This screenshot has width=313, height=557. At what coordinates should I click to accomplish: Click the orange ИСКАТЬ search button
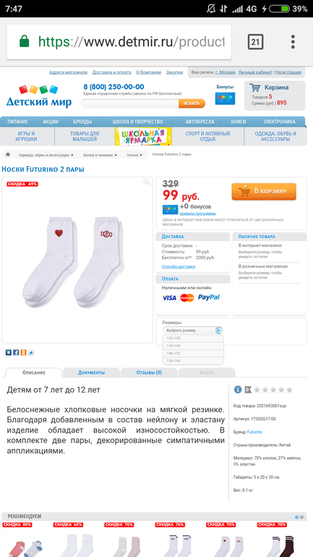(192, 103)
